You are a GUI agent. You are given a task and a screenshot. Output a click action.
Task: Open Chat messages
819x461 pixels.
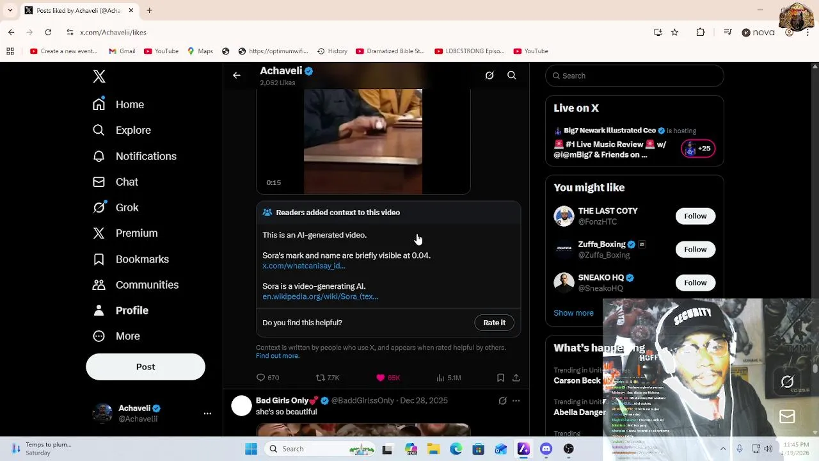click(x=115, y=182)
